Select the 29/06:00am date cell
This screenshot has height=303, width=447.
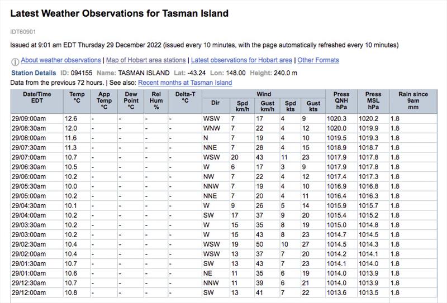[x=37, y=177]
